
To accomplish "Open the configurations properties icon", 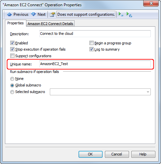I will [x=52, y=14].
